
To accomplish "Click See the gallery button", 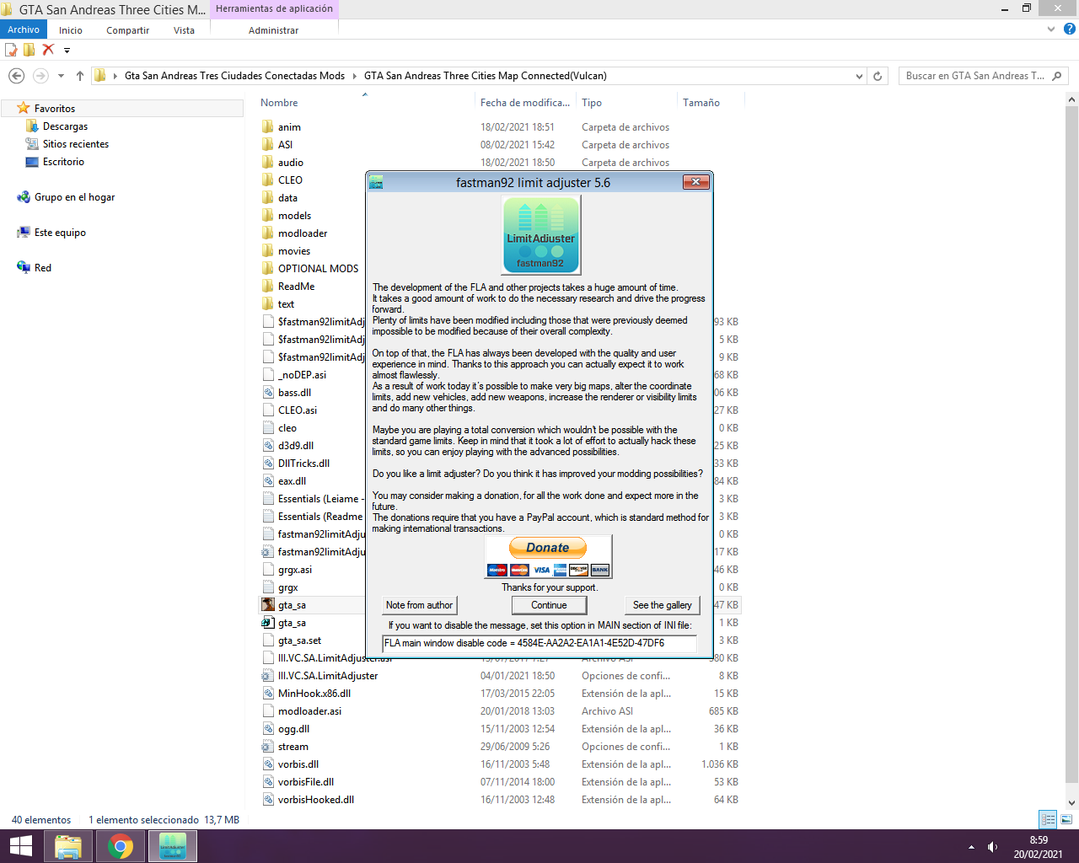I will [x=663, y=605].
